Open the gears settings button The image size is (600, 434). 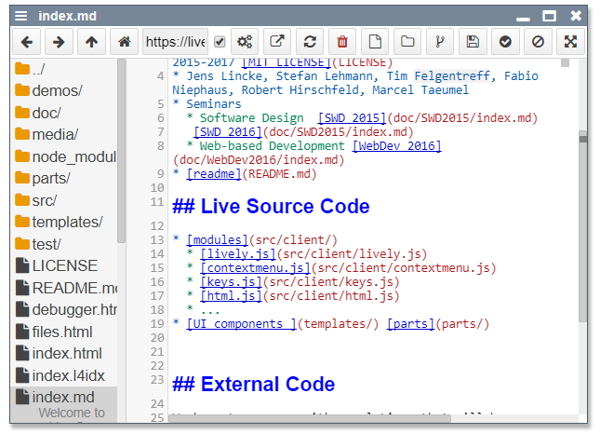246,42
